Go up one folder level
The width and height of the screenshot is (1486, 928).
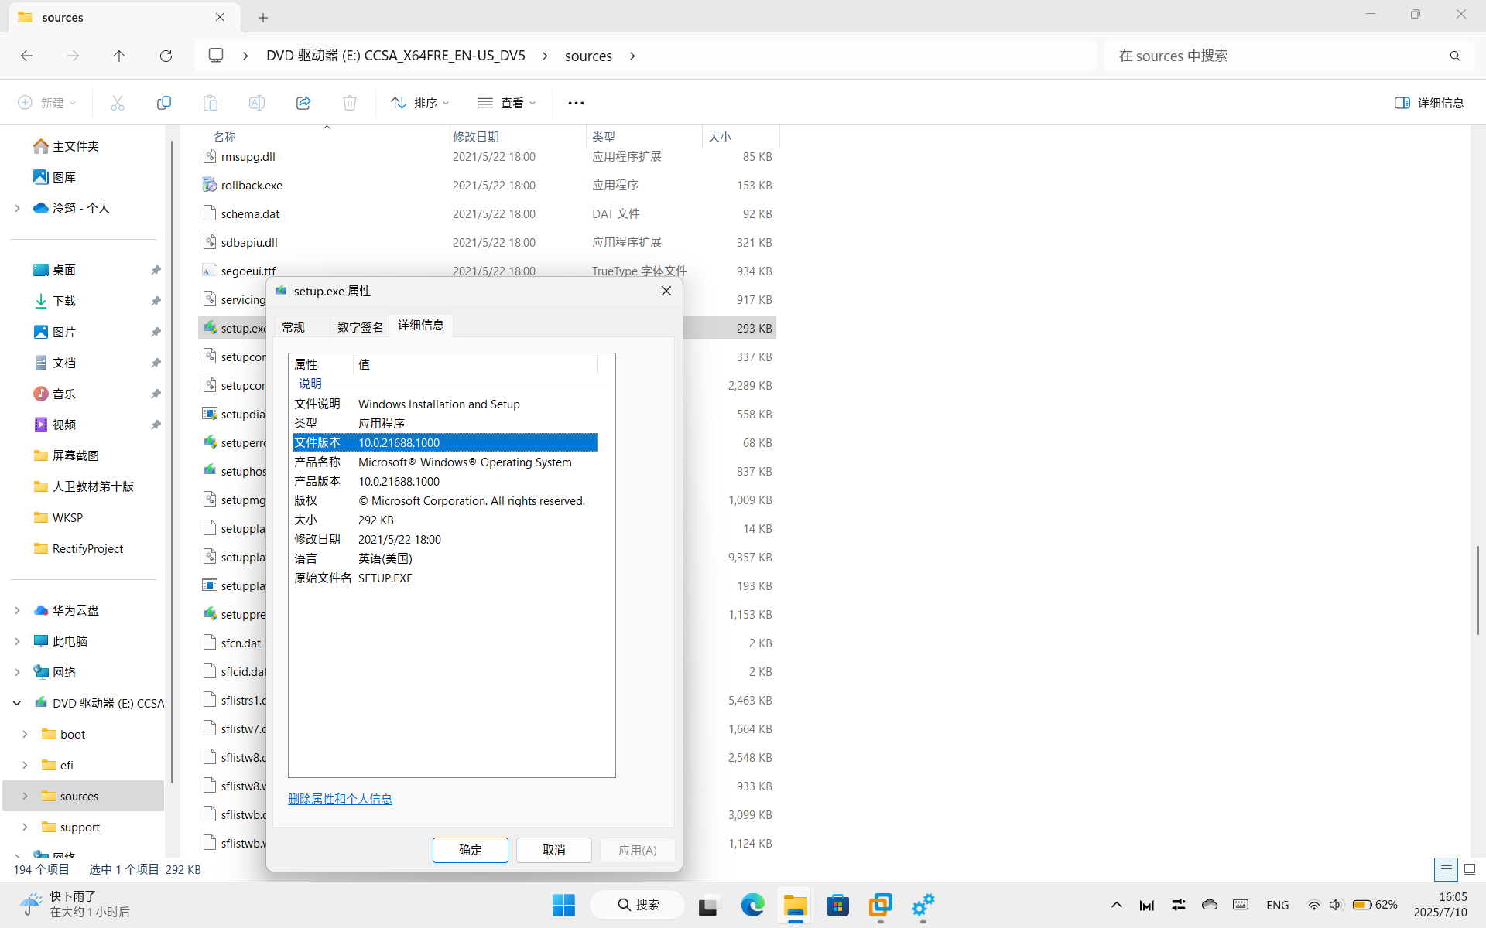[119, 56]
